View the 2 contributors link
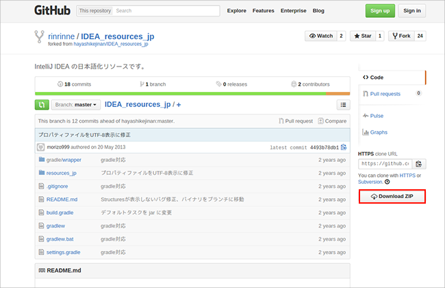445x288 pixels. [x=311, y=84]
